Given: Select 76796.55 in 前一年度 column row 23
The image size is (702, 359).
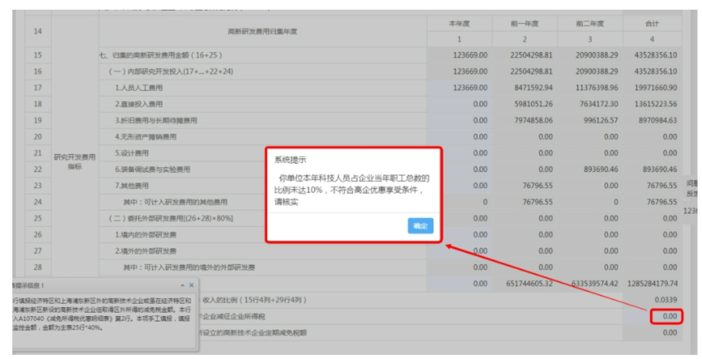Looking at the screenshot, I should pos(537,186).
